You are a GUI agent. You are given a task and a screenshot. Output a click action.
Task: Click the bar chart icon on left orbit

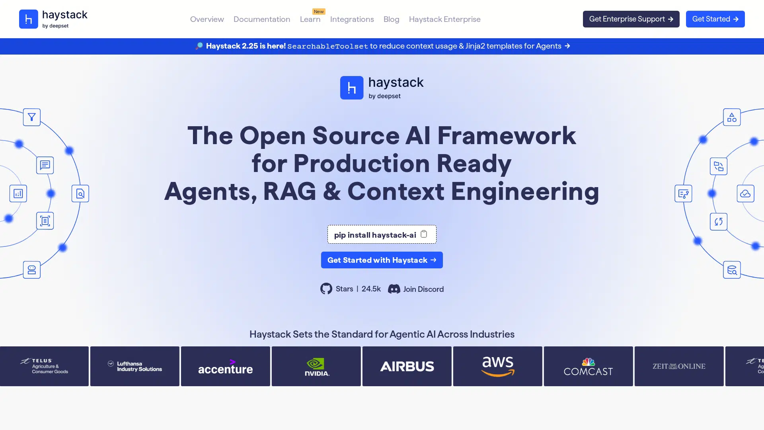18,193
